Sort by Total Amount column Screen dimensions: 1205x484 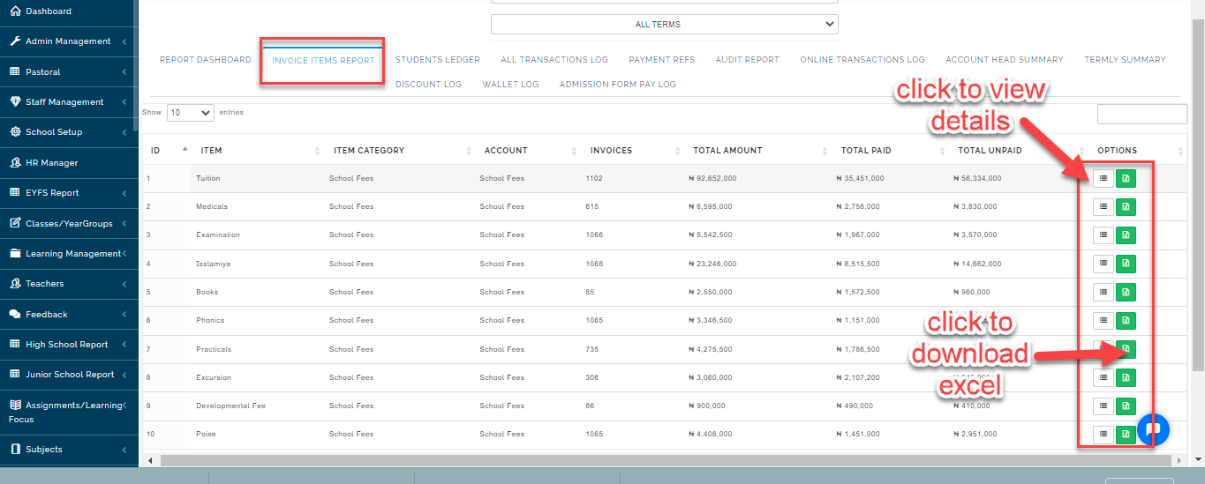pyautogui.click(x=757, y=151)
